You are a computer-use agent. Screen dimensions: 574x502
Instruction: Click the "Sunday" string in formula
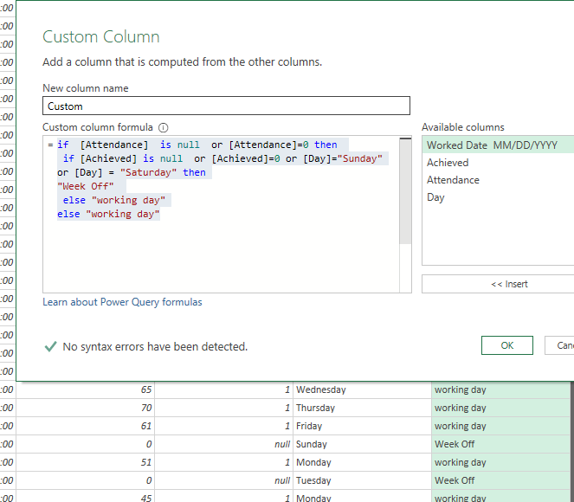[x=360, y=158]
